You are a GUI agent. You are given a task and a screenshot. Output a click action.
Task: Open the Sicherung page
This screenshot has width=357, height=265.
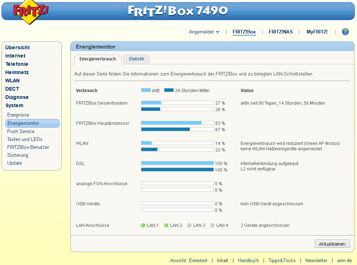click(x=18, y=155)
